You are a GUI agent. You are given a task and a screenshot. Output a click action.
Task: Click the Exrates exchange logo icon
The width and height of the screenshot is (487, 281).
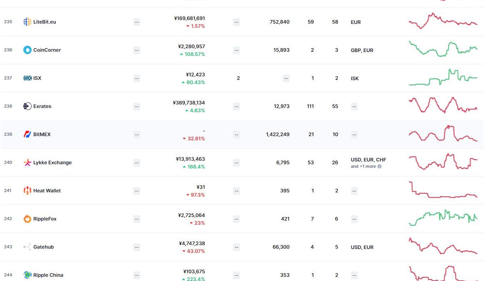pos(27,106)
